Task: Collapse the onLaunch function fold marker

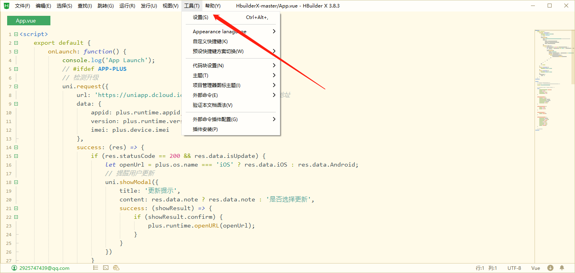Action: coord(16,51)
